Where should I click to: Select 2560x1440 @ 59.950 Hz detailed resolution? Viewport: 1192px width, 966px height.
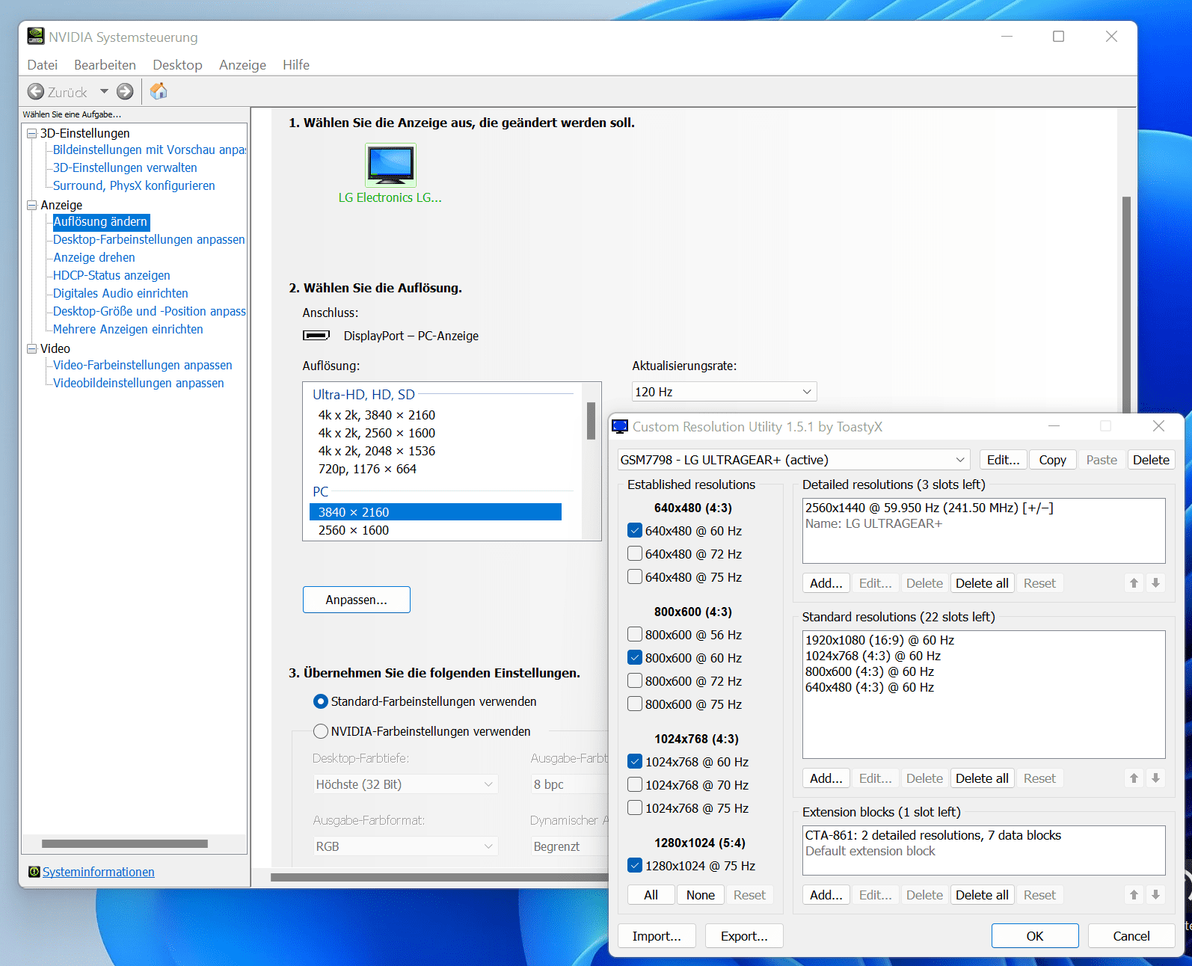929,508
